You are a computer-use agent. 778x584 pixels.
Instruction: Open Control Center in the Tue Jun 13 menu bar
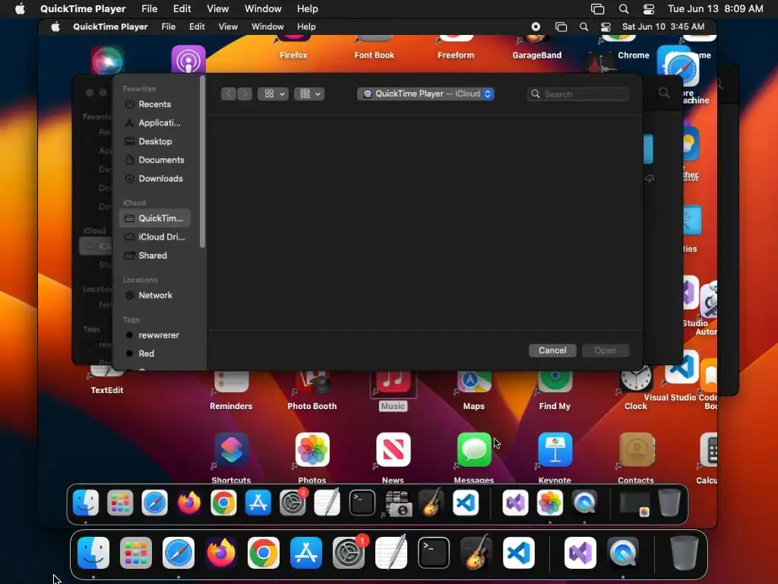pyautogui.click(x=649, y=9)
